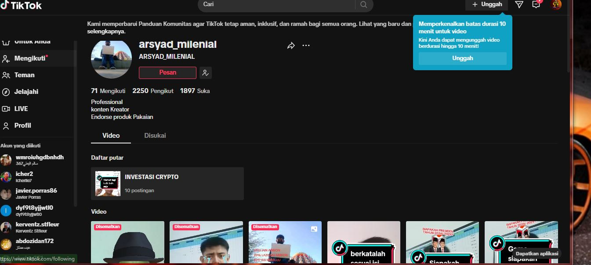Click the 1897 Suka count
The width and height of the screenshot is (591, 265).
[195, 91]
